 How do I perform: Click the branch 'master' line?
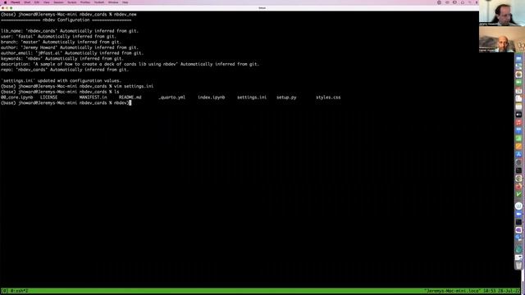pyautogui.click(x=61, y=42)
